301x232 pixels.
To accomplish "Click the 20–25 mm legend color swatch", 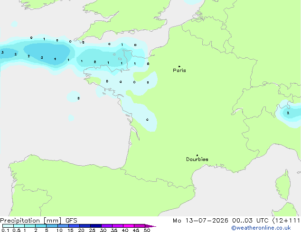I will coord(85,226).
